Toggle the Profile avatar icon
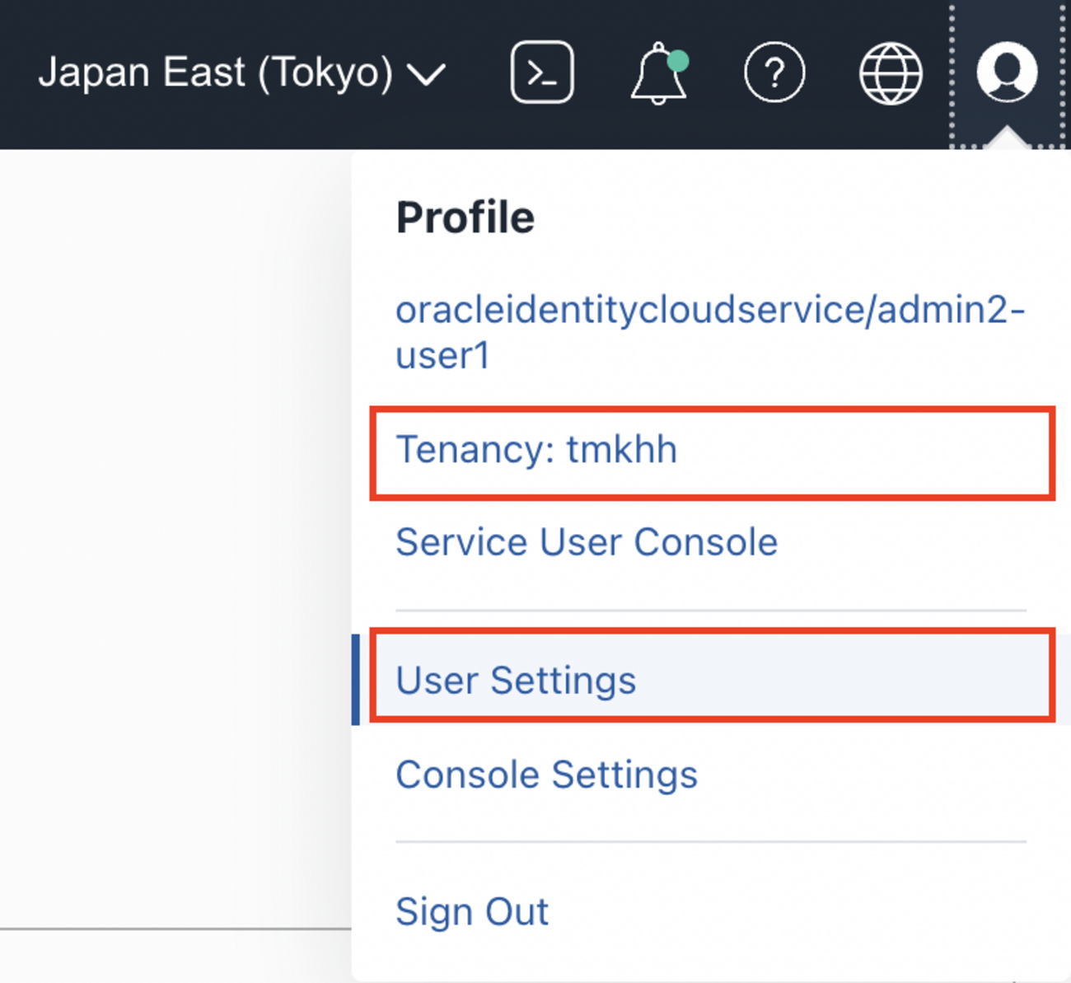This screenshot has height=983, width=1071. [1007, 72]
